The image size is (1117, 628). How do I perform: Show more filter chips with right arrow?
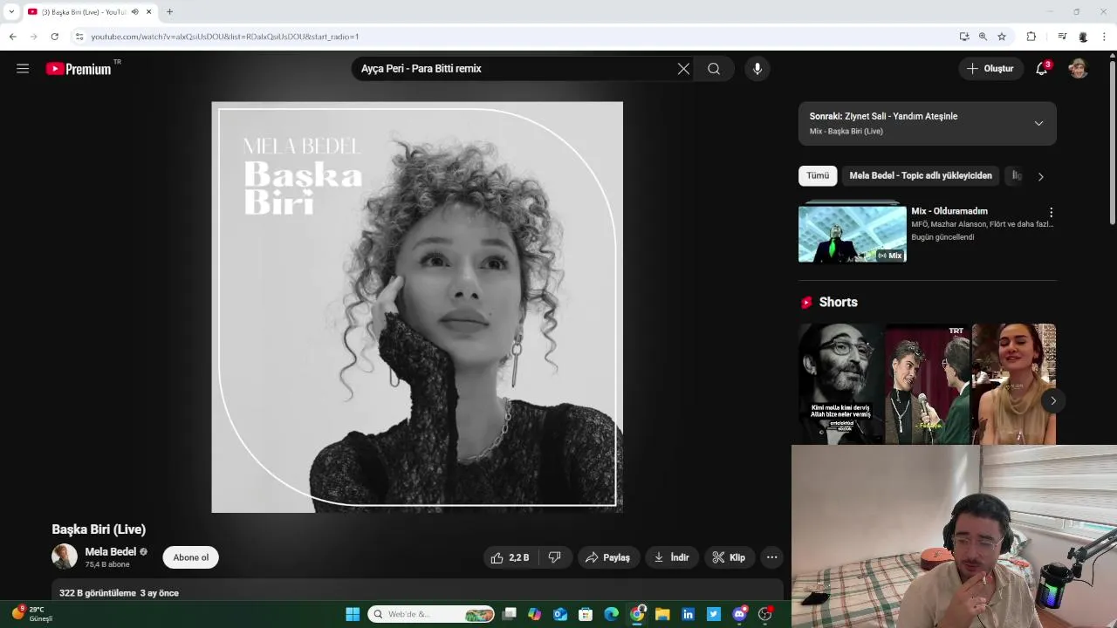[1040, 176]
